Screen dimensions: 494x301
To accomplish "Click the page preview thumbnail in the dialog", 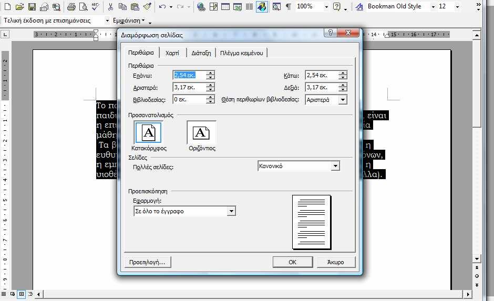I will (x=312, y=222).
